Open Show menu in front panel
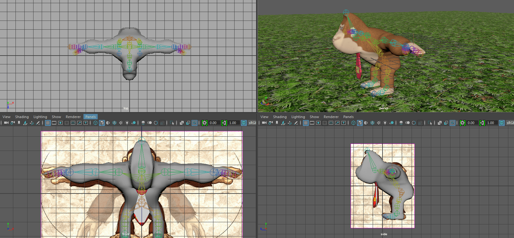Viewport: 514px width, 238px height. pyautogui.click(x=56, y=117)
